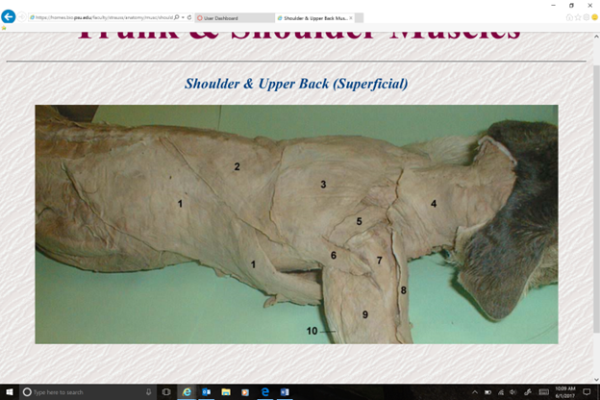Open Favorites star icon in toolbar
This screenshot has height=400, width=600.
pyautogui.click(x=579, y=17)
